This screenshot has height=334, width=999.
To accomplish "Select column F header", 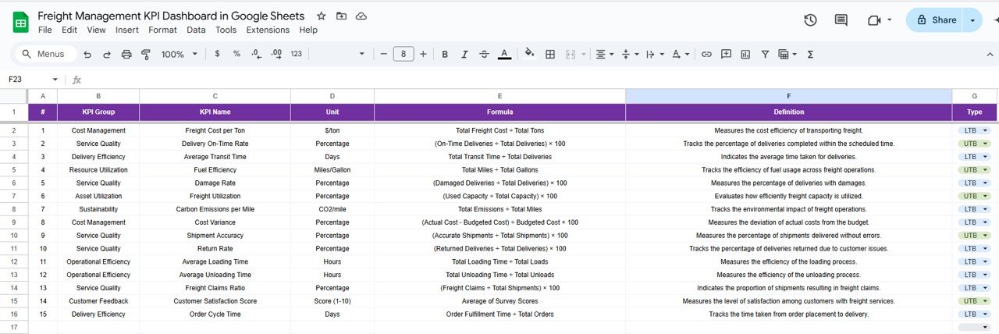I will [x=788, y=95].
